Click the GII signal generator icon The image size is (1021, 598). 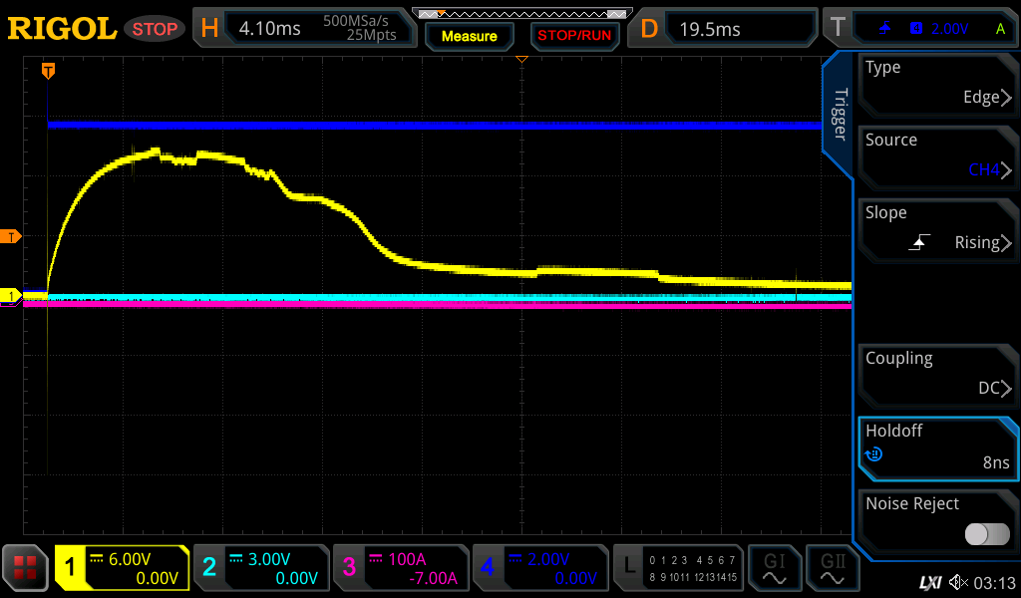(x=833, y=568)
